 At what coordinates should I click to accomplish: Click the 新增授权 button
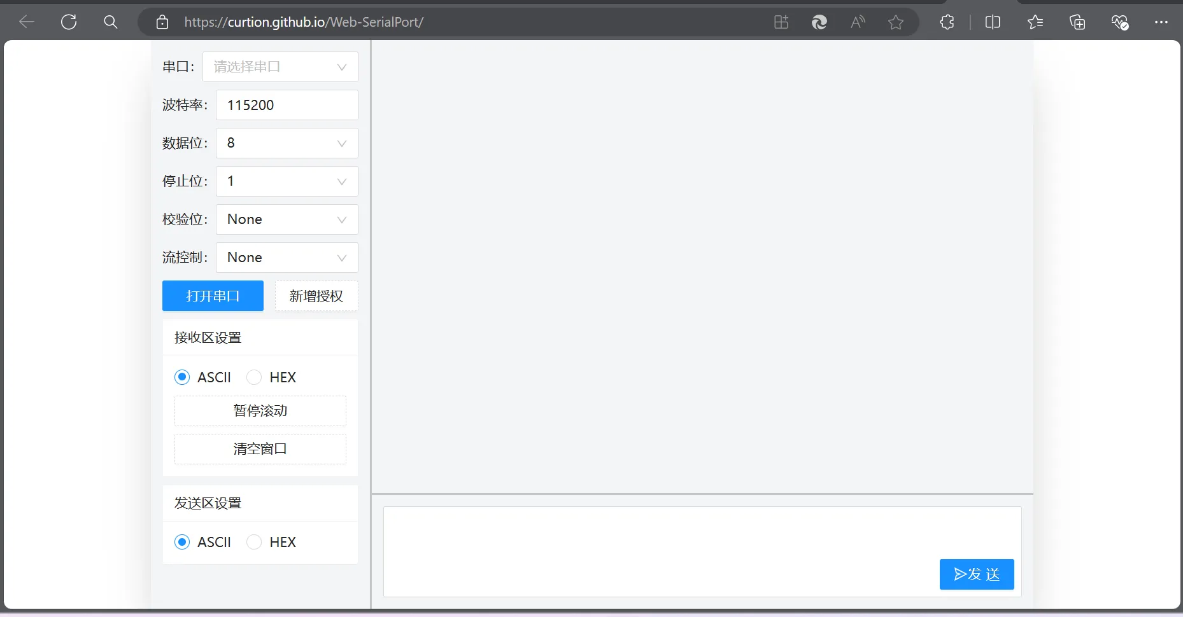(x=316, y=296)
